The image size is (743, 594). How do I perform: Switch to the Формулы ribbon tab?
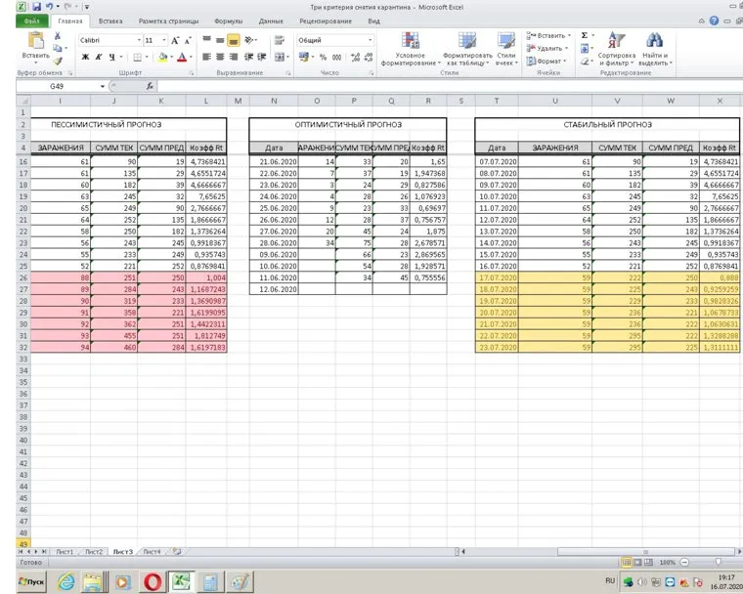click(x=228, y=21)
